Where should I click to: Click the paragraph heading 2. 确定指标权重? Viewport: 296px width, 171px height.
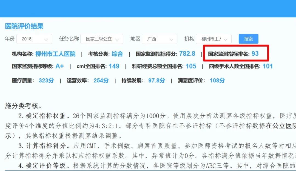pos(44,116)
